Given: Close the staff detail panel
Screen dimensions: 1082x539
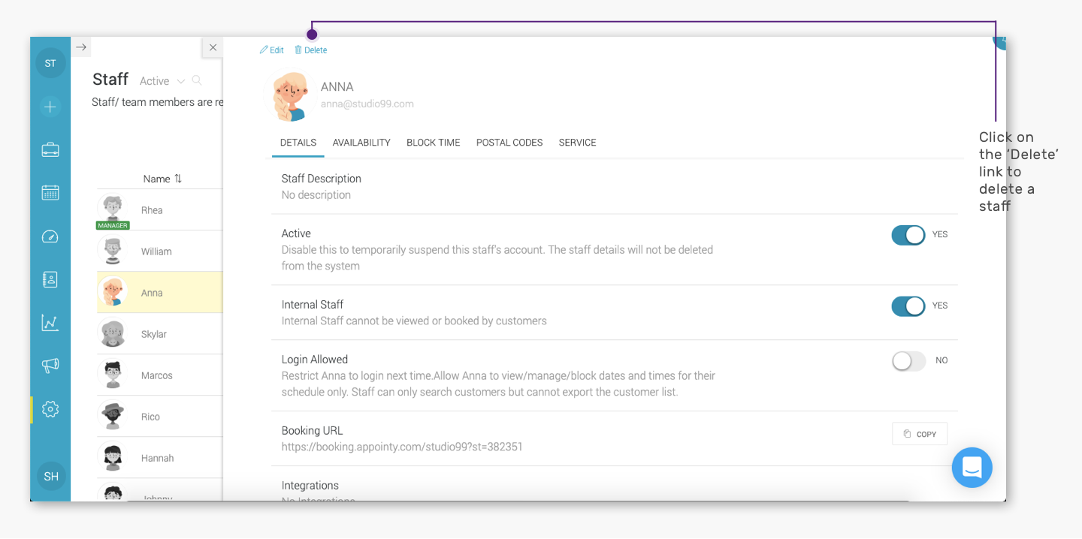Looking at the screenshot, I should coord(213,47).
